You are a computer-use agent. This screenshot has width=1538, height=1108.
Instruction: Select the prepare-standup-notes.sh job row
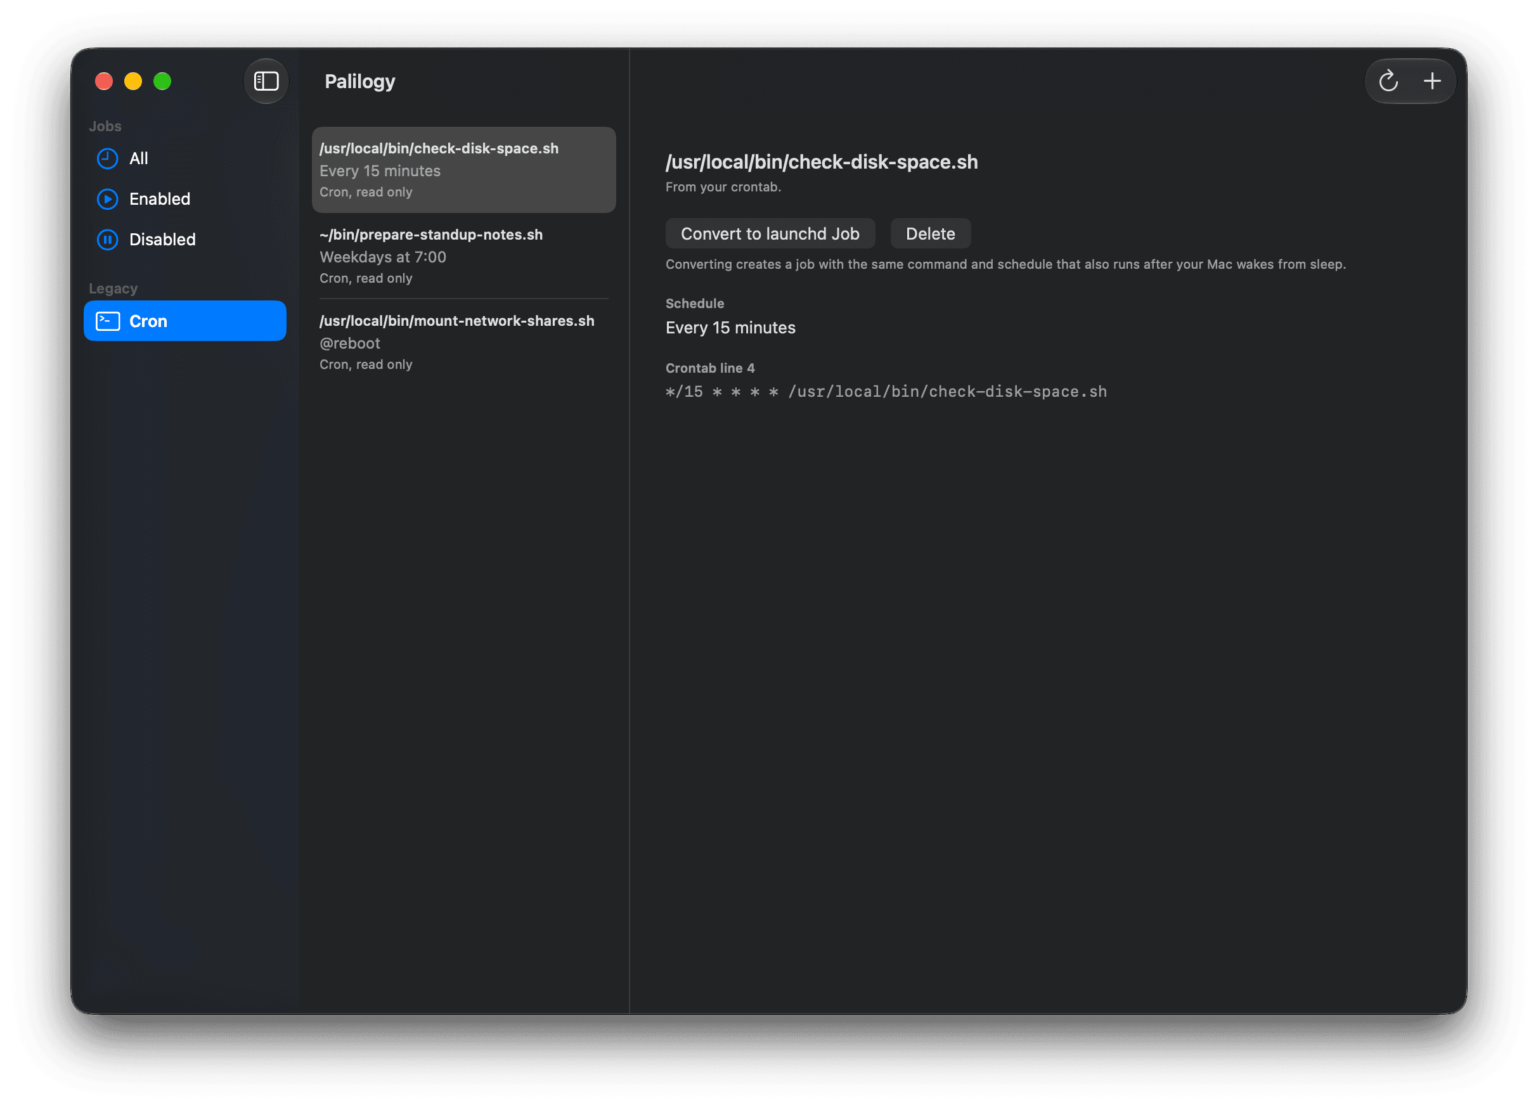[x=464, y=255]
